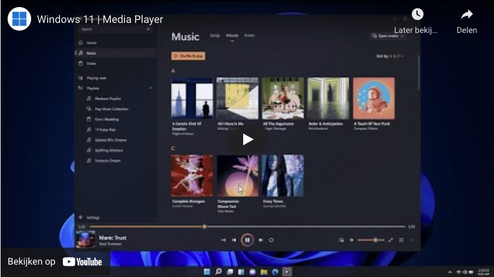Open the Windows channel avatar icon
Screen dimensions: 494x277
click(x=19, y=19)
